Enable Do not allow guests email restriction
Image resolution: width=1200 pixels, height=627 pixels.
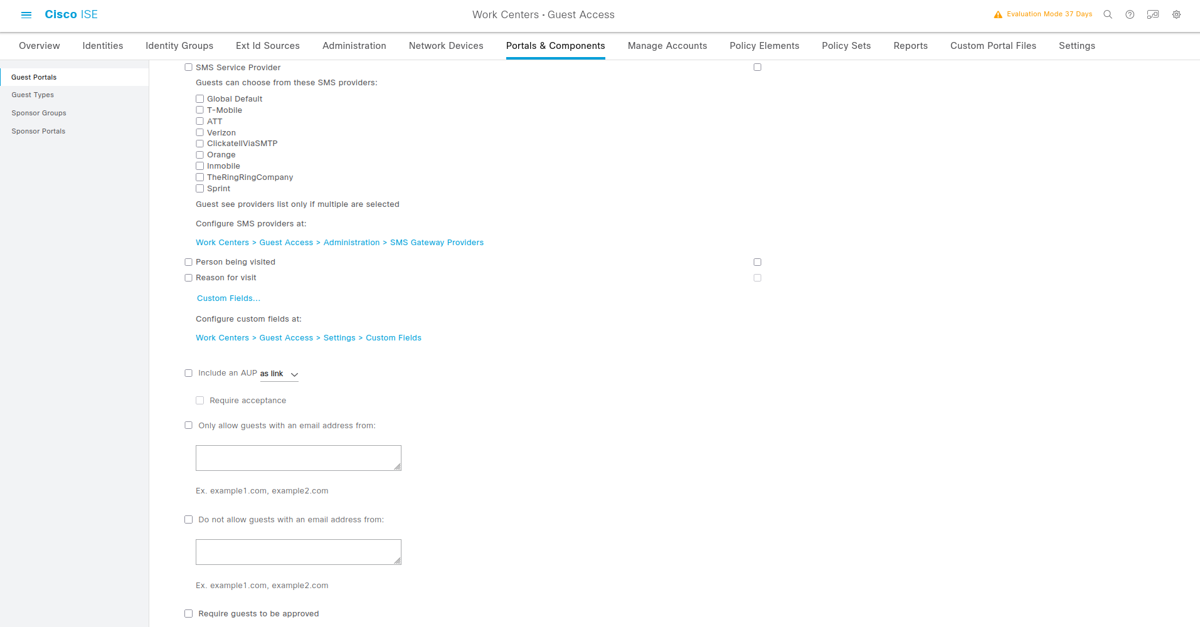coord(188,520)
